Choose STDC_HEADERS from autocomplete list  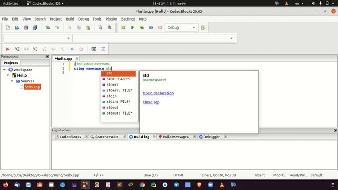click(x=119, y=79)
